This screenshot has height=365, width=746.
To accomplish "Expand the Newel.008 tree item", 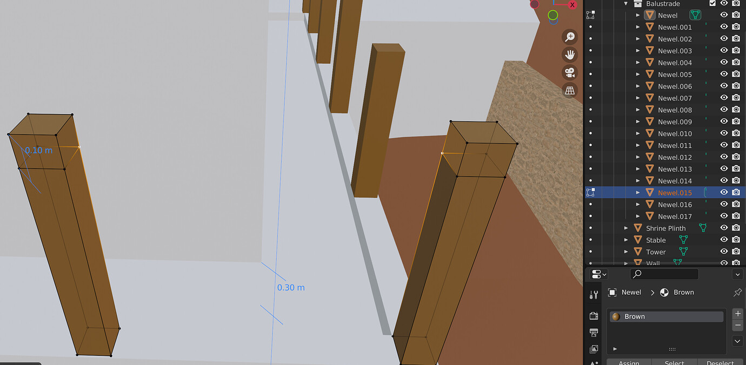I will coord(638,110).
